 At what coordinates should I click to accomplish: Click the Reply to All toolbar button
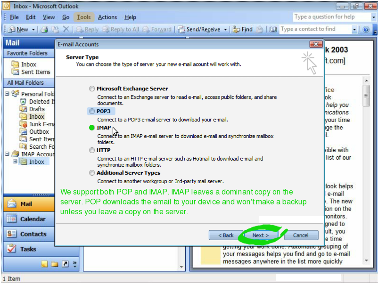point(121,29)
